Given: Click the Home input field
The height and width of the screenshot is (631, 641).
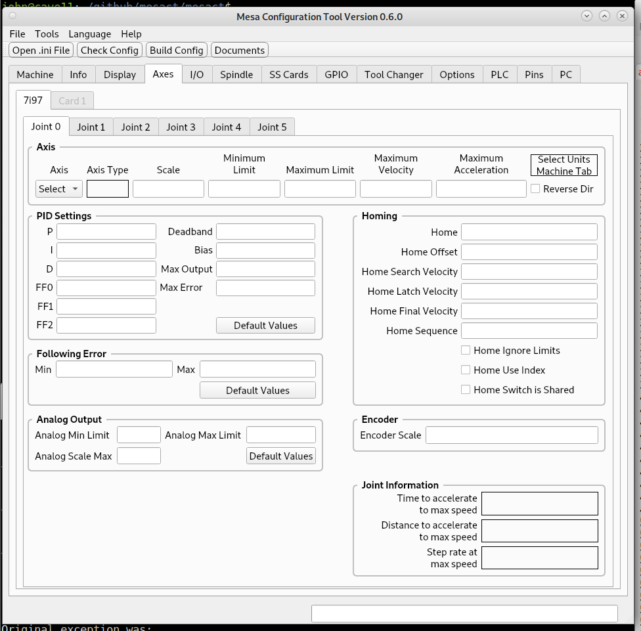Looking at the screenshot, I should point(529,232).
